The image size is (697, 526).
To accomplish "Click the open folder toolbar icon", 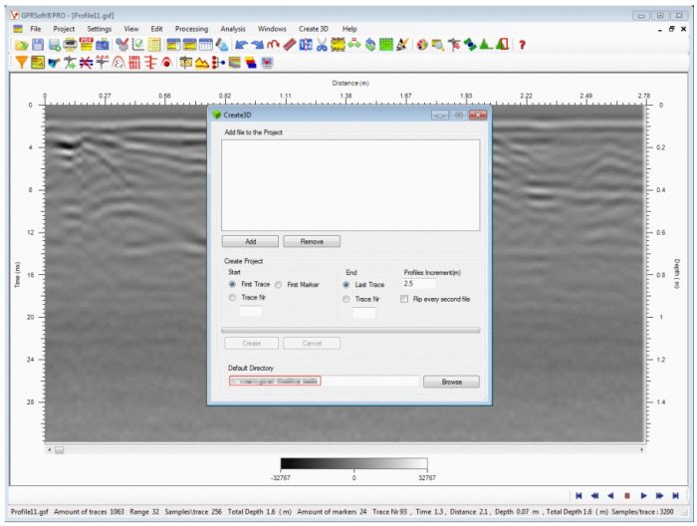I will 22,45.
